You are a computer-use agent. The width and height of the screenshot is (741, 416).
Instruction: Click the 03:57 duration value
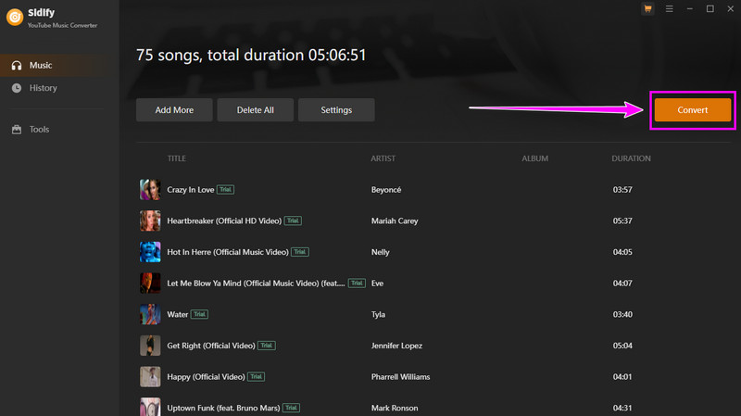tap(622, 190)
